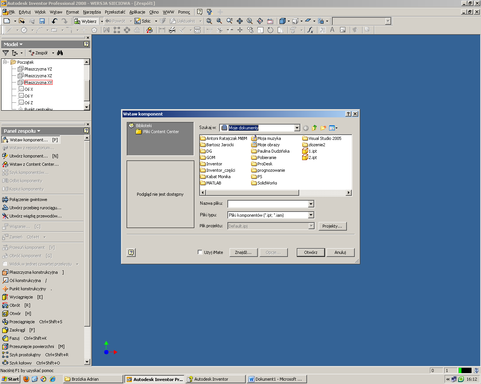Select the Fazuj chamfer tool

pyautogui.click(x=24, y=338)
